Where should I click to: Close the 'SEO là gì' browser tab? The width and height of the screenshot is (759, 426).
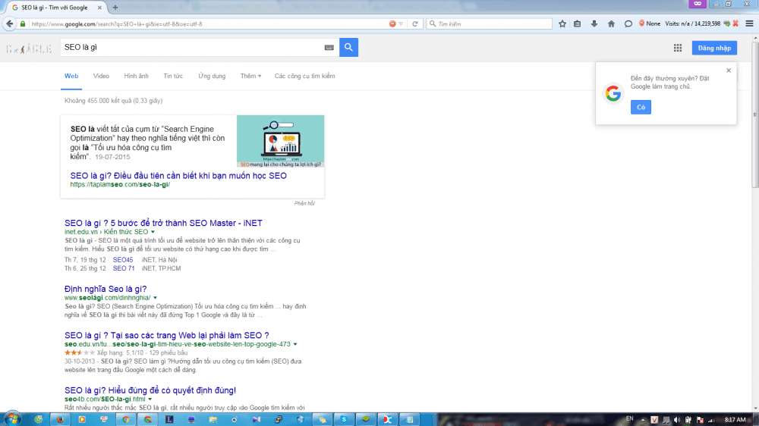(x=99, y=8)
